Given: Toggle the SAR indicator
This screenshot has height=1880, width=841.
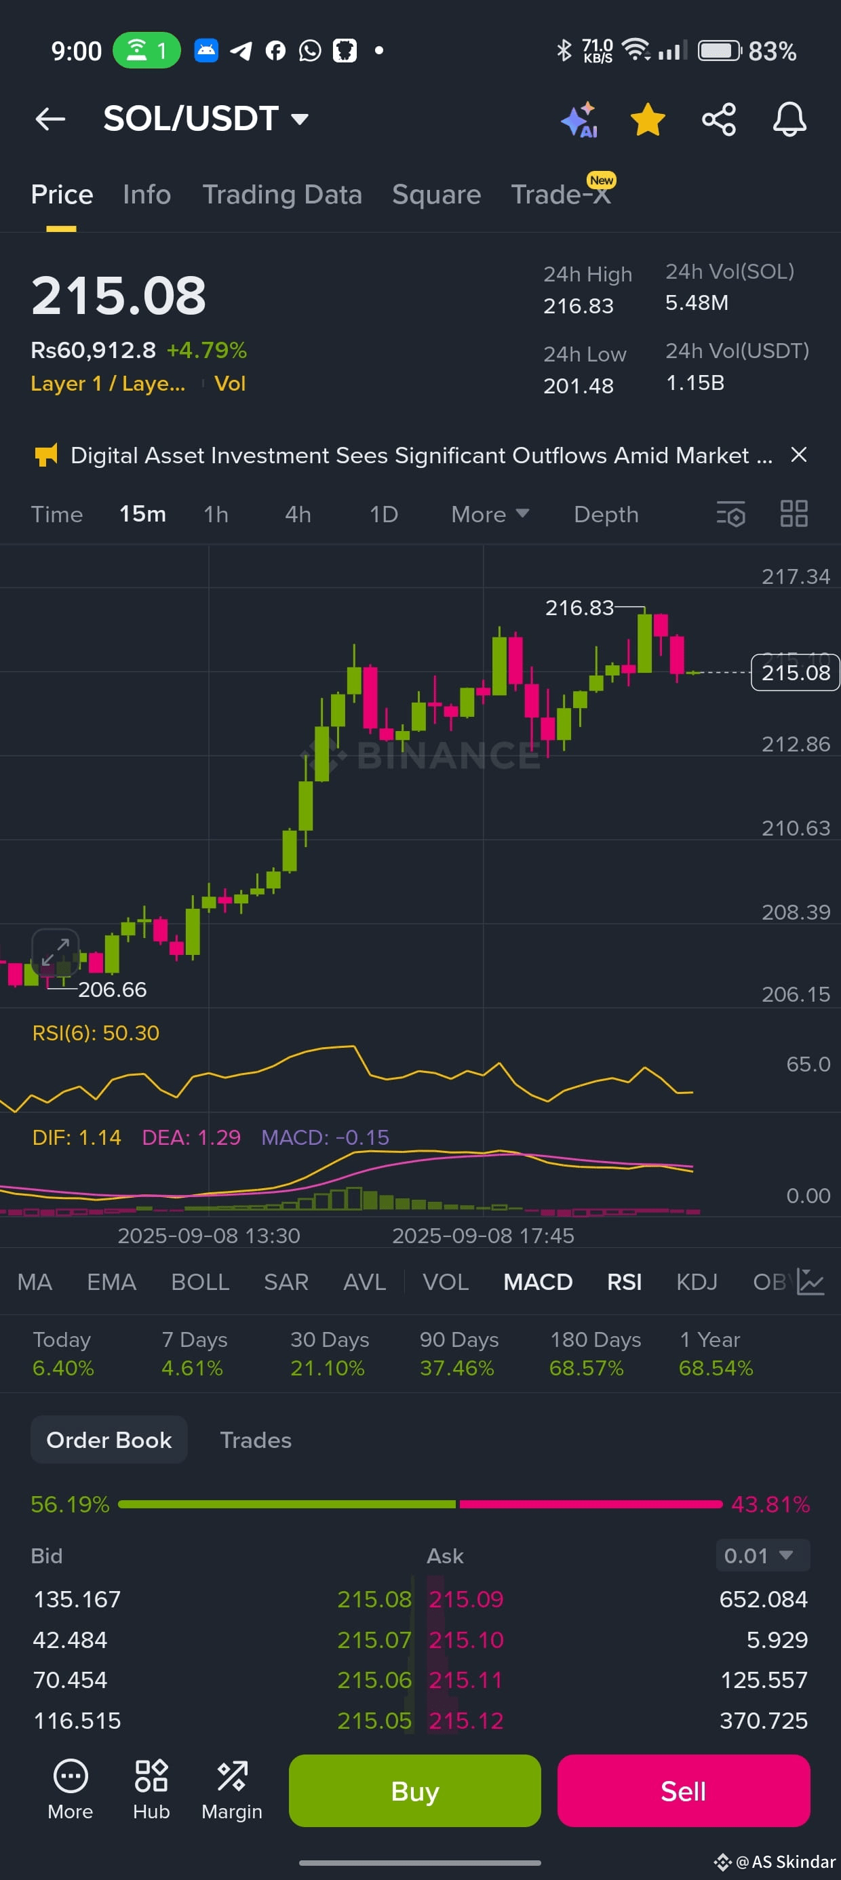Looking at the screenshot, I should (286, 1282).
